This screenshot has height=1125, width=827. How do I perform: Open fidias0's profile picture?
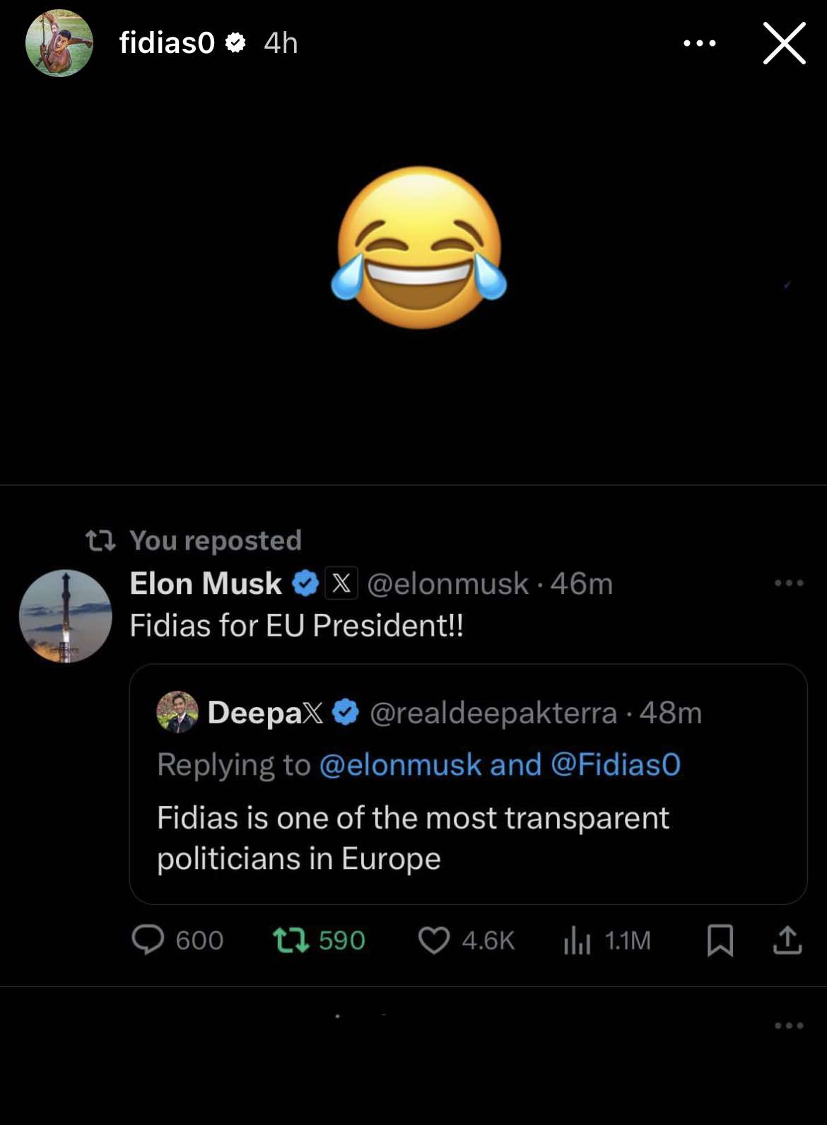59,43
